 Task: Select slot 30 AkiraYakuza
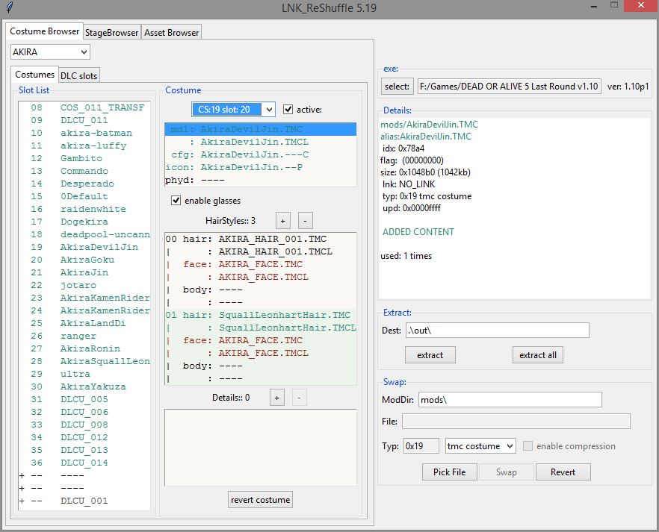pyautogui.click(x=84, y=387)
